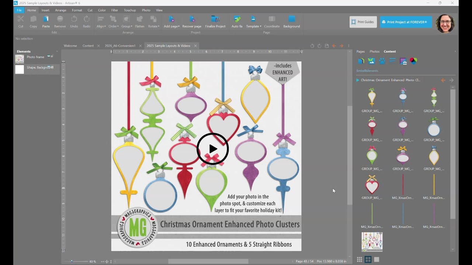The image size is (472, 265).
Task: Switch to the Pages panel tab
Action: click(x=361, y=52)
